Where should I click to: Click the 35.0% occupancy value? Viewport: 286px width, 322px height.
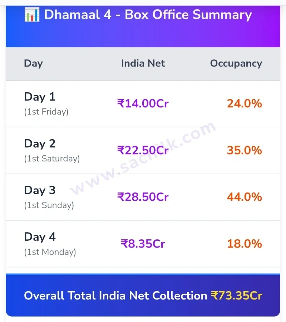[x=245, y=150]
